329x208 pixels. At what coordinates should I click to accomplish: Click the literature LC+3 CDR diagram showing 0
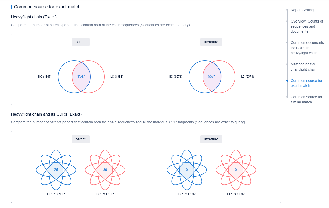236,170
